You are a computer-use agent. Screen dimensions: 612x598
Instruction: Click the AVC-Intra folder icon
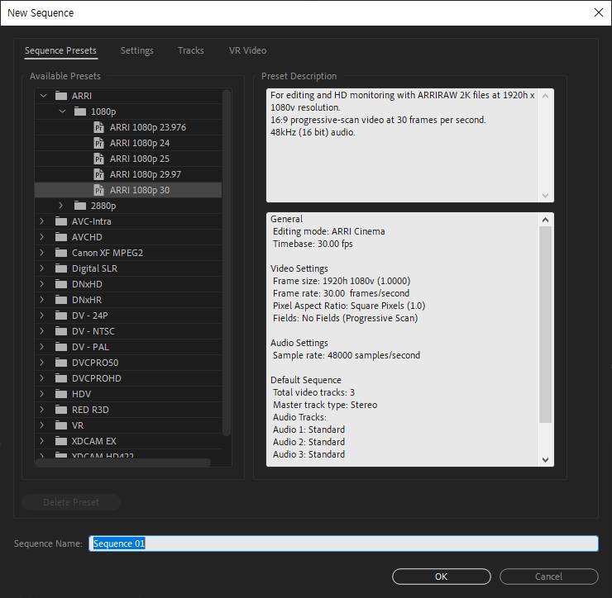tap(61, 221)
